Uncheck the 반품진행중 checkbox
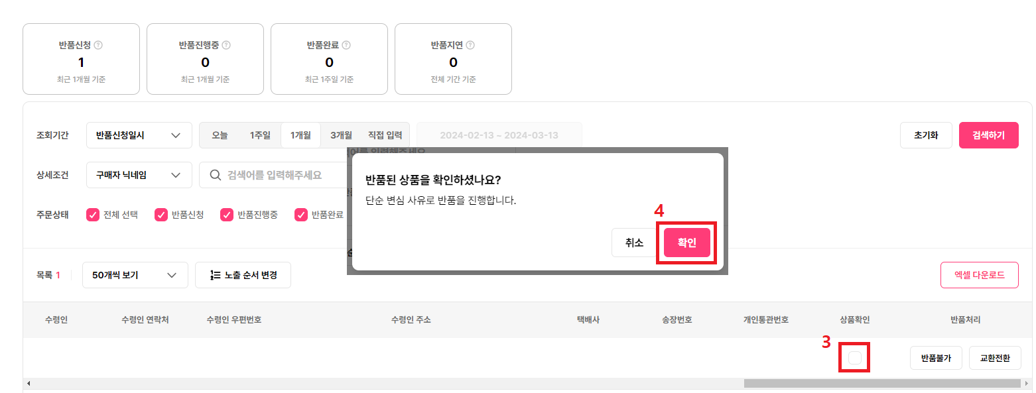Screen dimensions: 1036x393 click(x=226, y=215)
